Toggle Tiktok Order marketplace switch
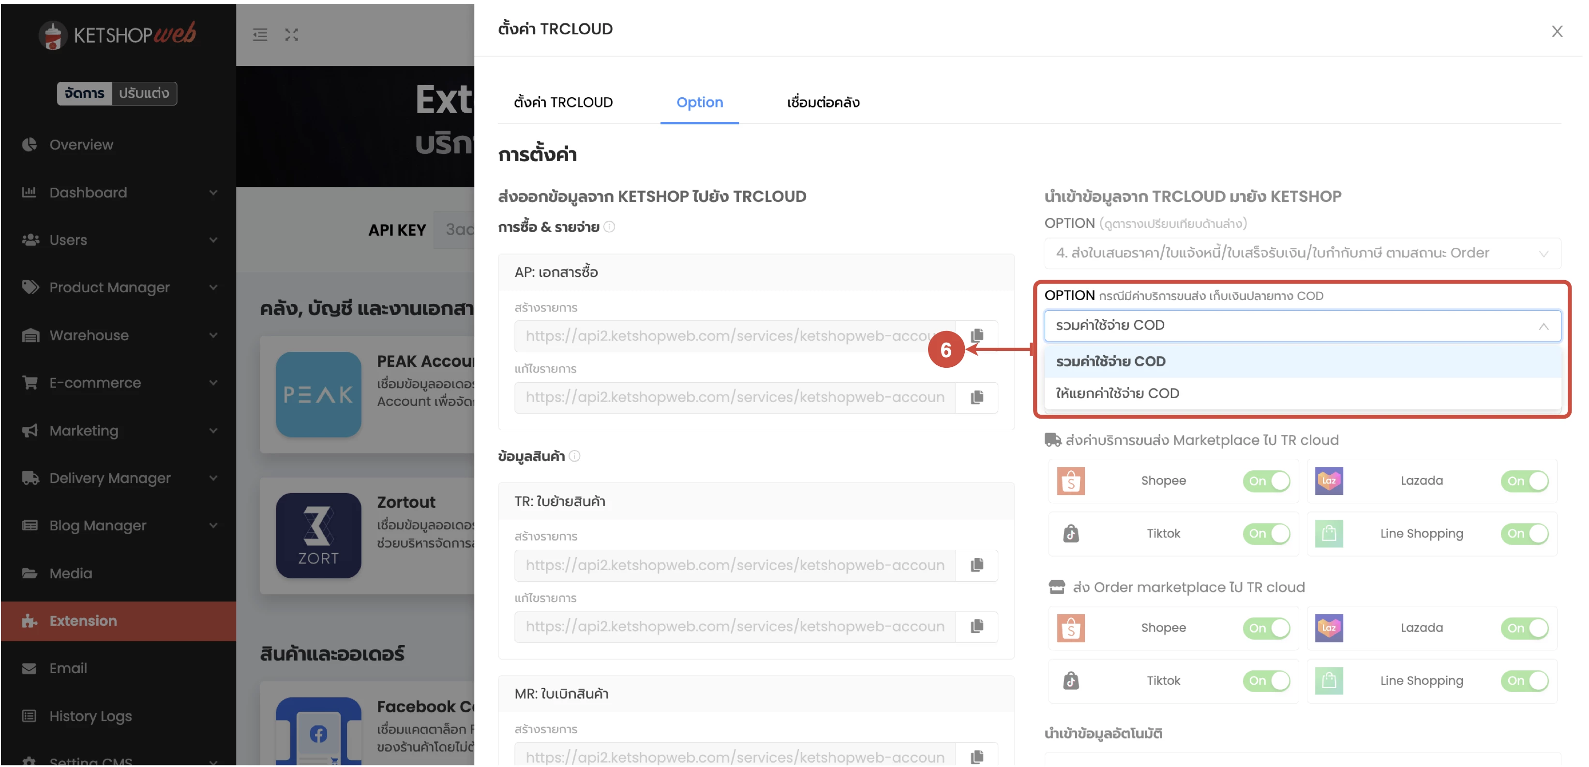 [1266, 680]
